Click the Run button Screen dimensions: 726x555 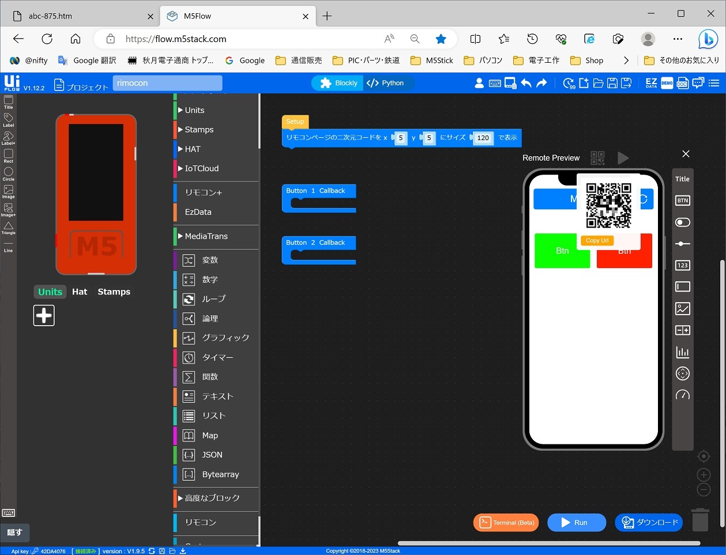point(577,523)
